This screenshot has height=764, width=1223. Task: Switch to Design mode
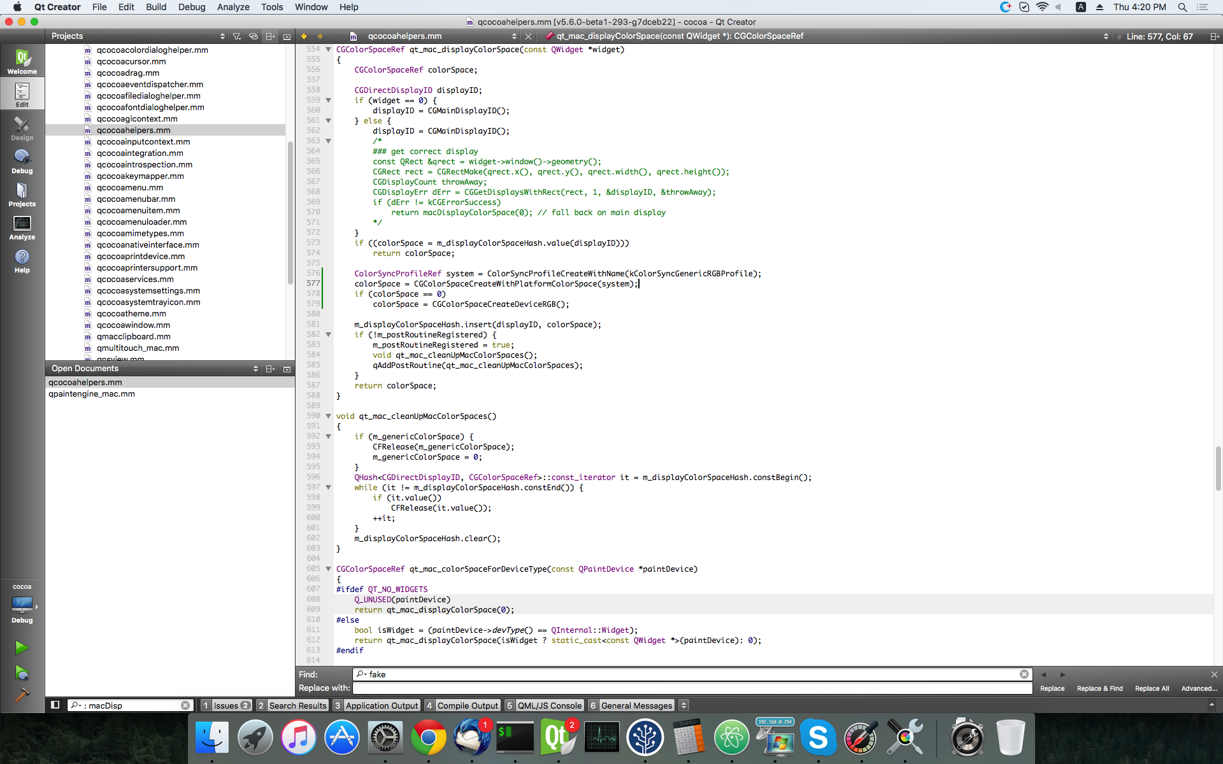[22, 128]
